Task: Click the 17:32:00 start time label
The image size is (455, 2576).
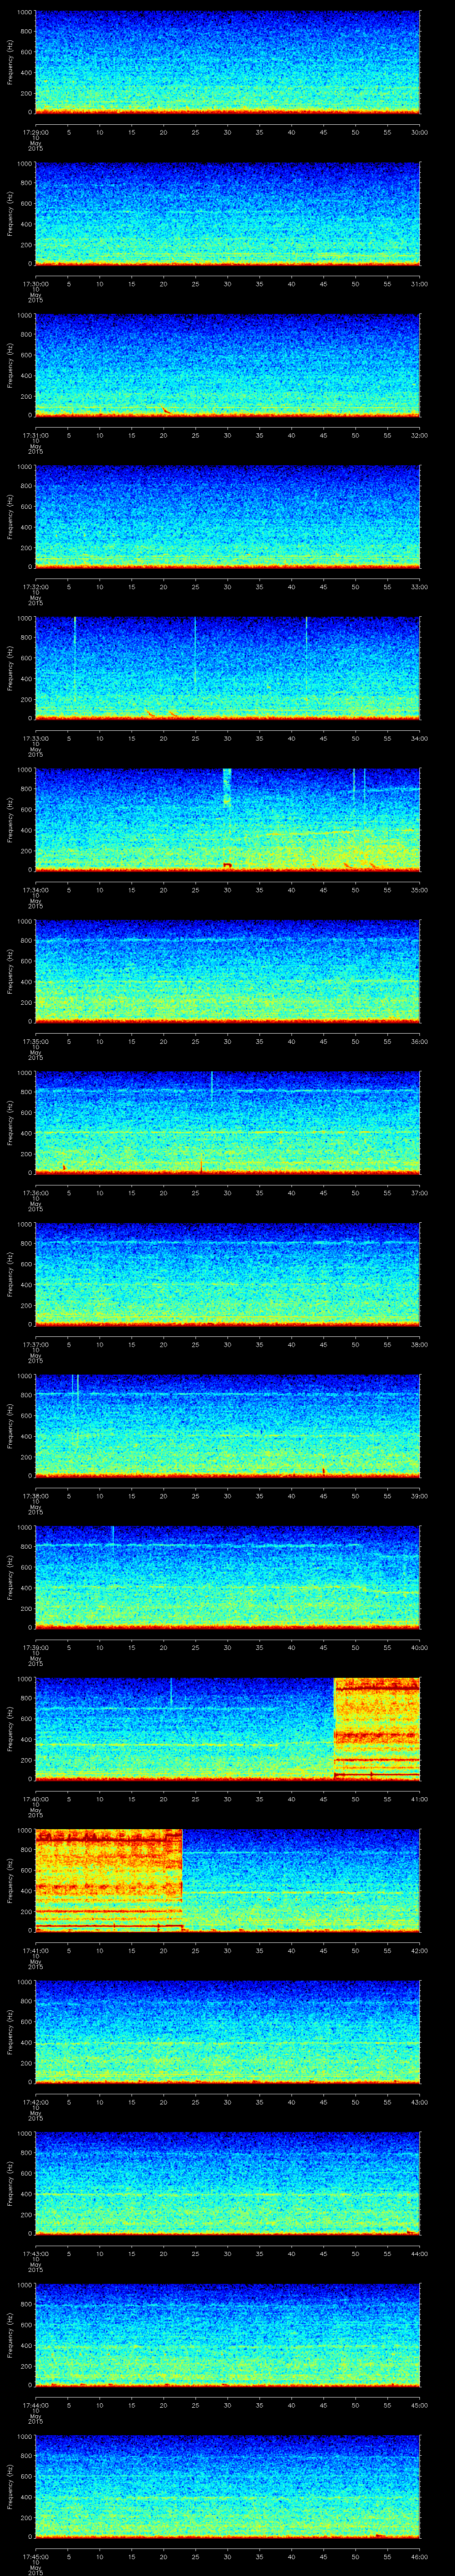Action: click(x=35, y=587)
